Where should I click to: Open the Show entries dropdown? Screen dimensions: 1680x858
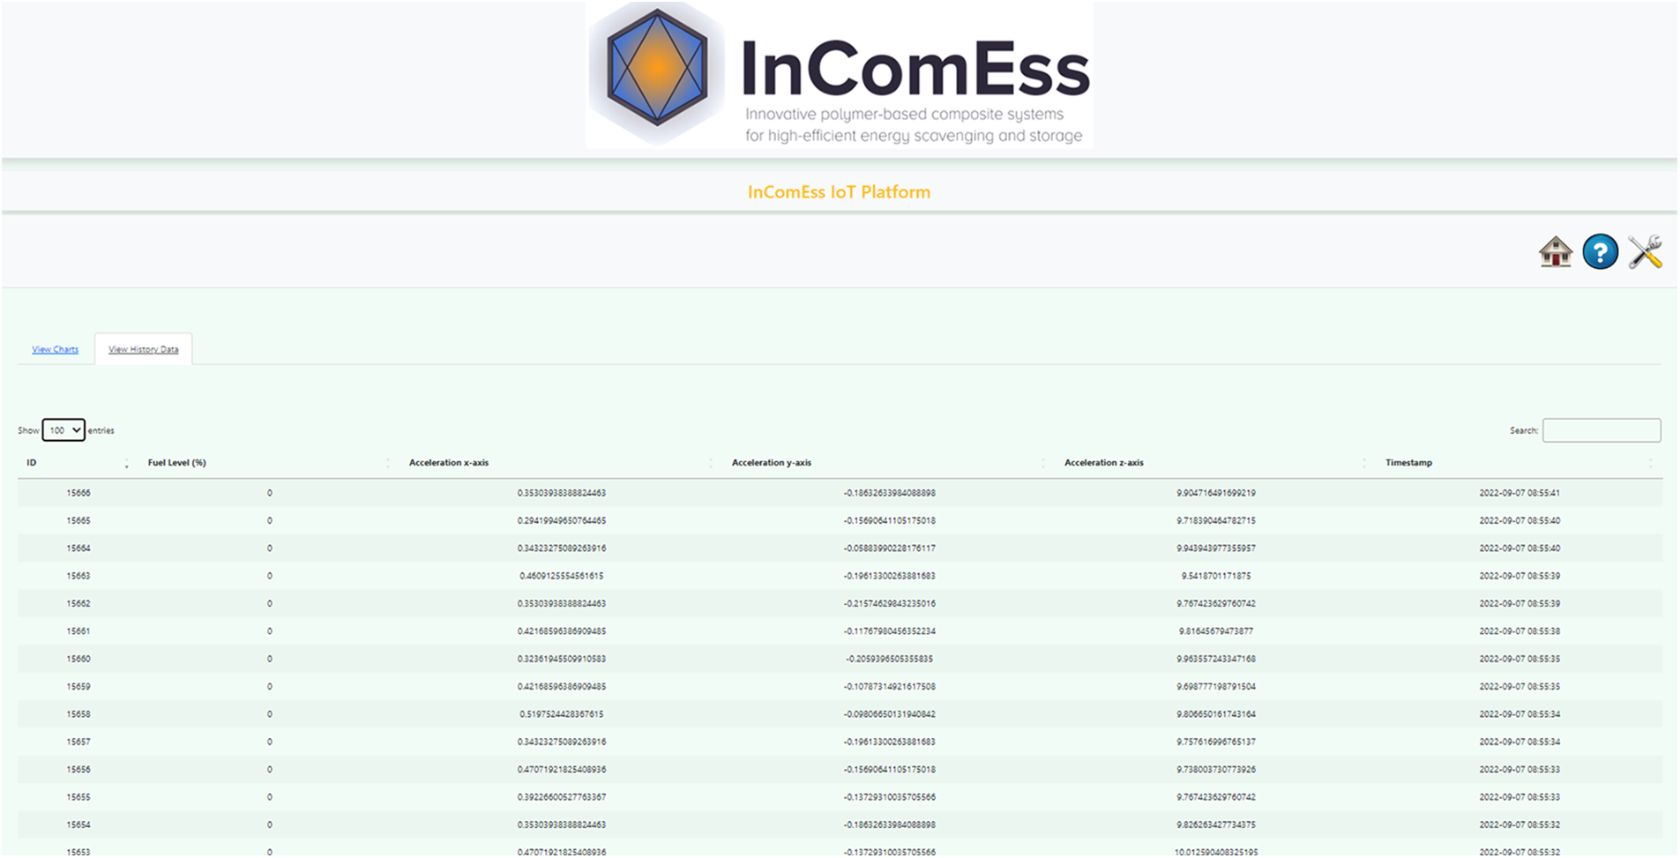coord(63,430)
